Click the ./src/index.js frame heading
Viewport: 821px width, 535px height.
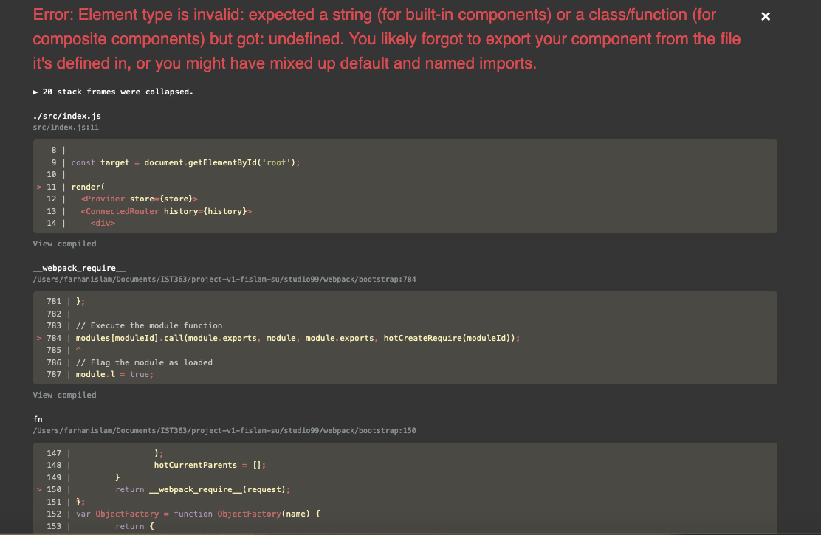click(66, 115)
